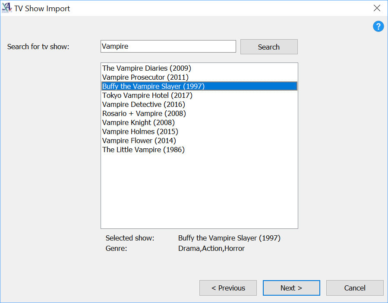Choose Buffy the Vampire Slayer (1997) row
Viewport: 388px width, 303px height.
[x=199, y=86]
